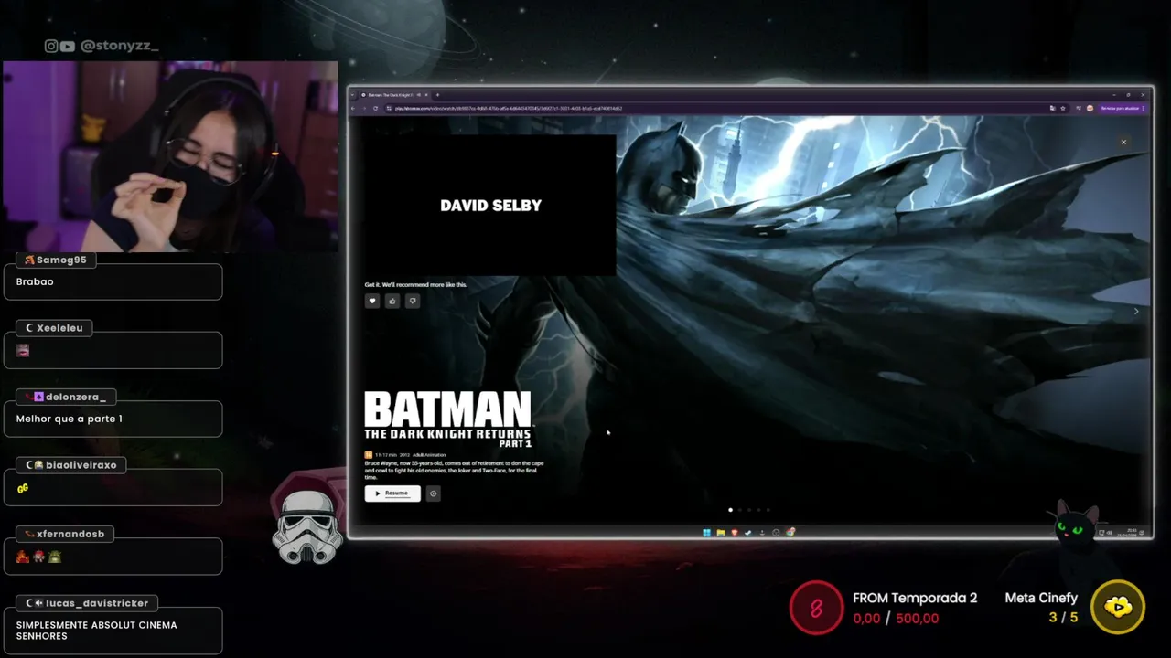Close the featured title overlay with X
Screen dimensions: 1171x658
pyautogui.click(x=1123, y=142)
